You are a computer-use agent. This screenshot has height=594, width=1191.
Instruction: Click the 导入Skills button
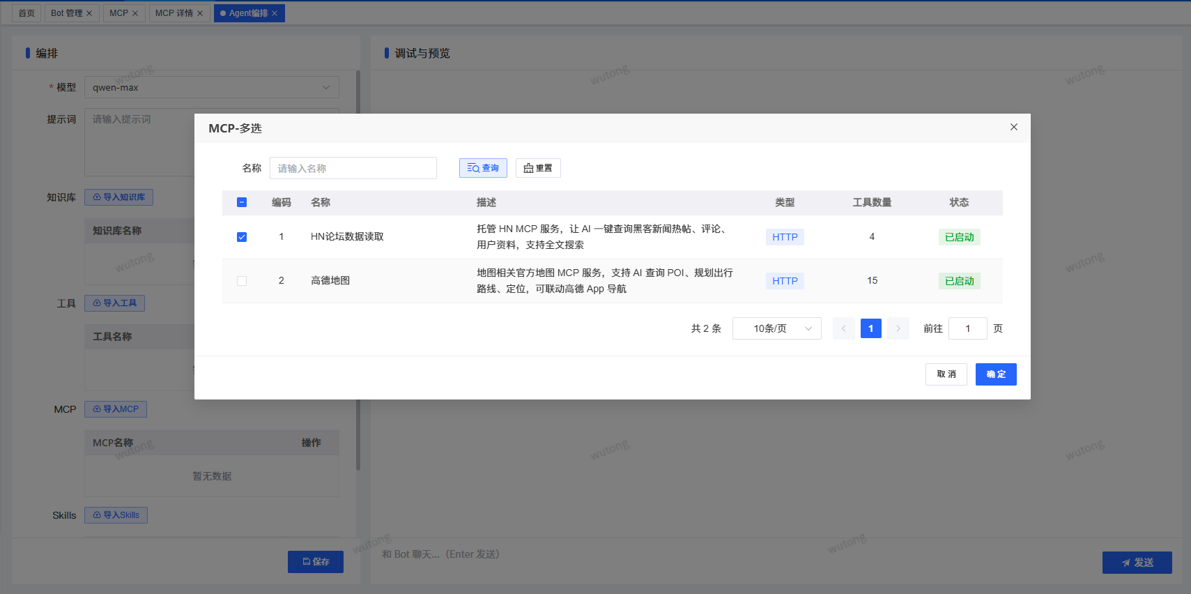click(x=116, y=515)
